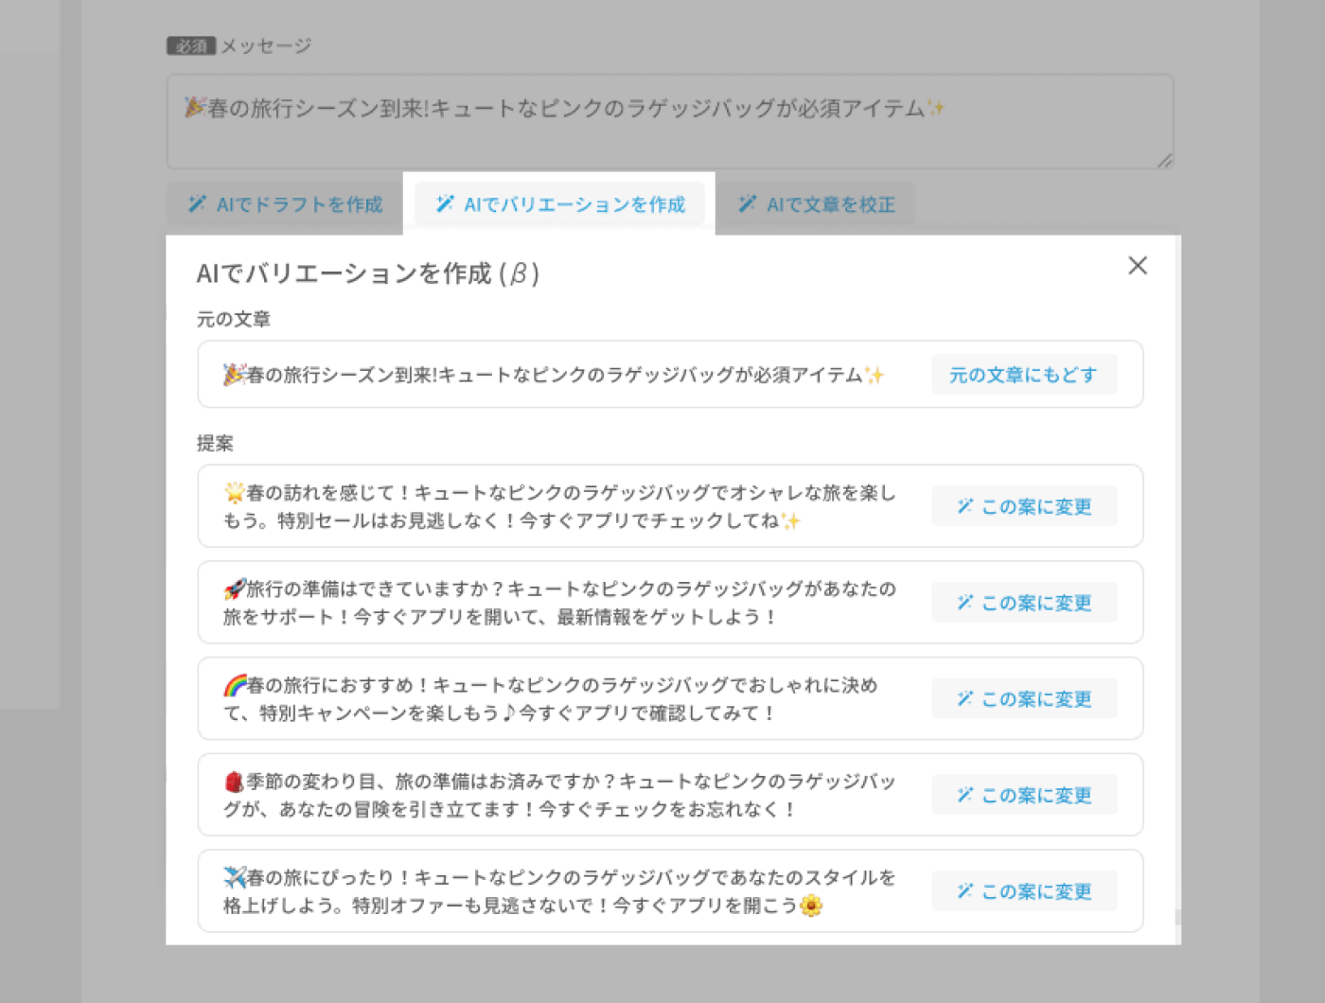This screenshot has width=1325, height=1003.
Task: Switch to the 'AIで文章を校正' tab
Action: tap(818, 204)
